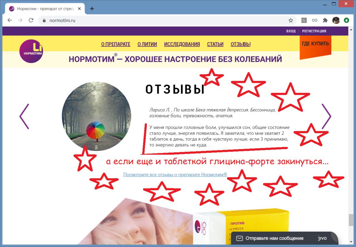Screen dimensions: 356x247
Task: Open the СТАТЬИ menu item
Action: (215, 44)
